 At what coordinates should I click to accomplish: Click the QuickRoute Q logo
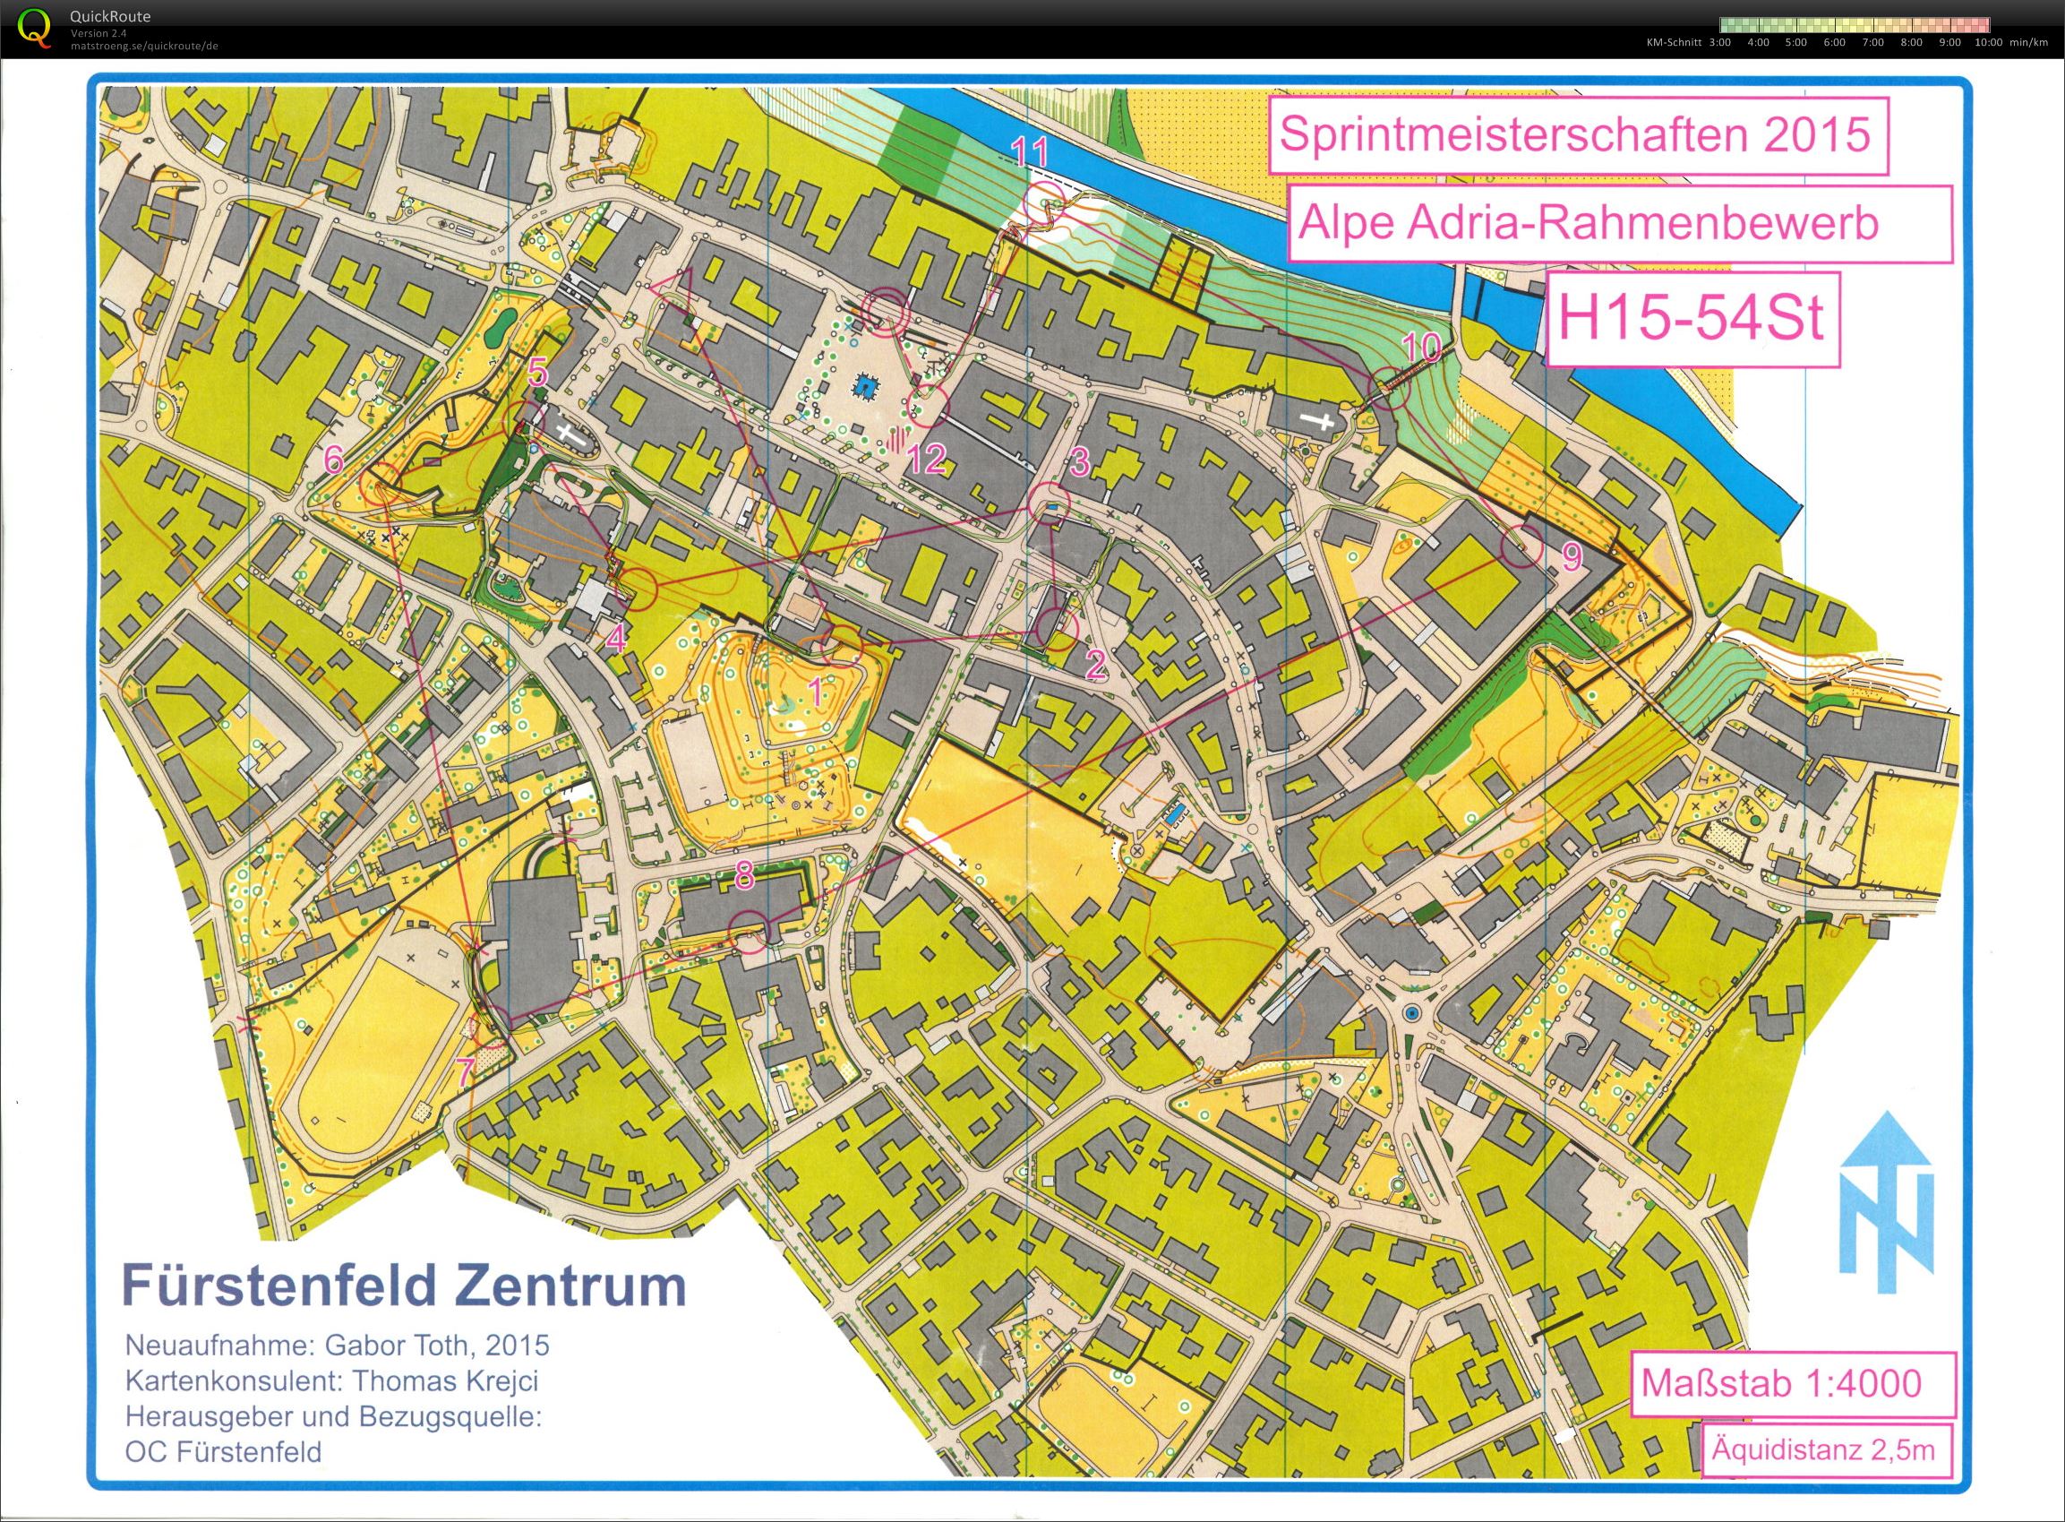[34, 26]
